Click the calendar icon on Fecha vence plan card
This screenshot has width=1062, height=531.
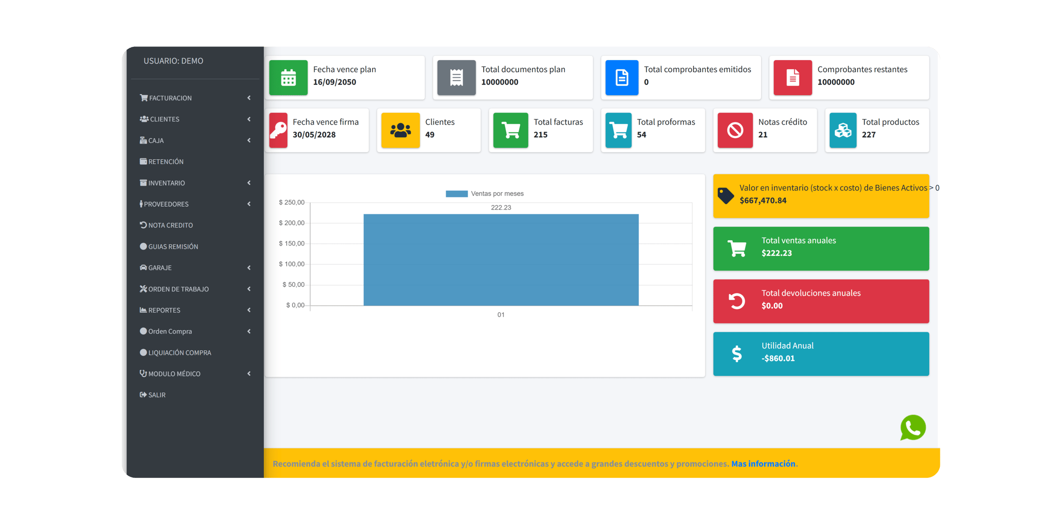[288, 77]
